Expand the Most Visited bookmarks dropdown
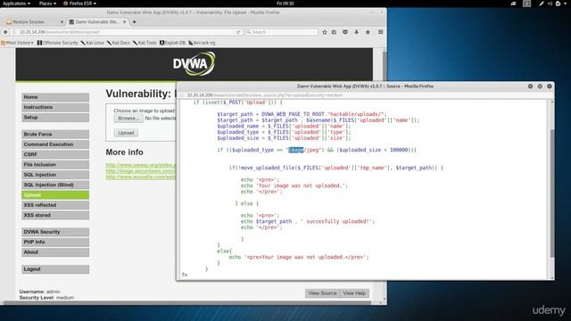Viewport: 571px width, 321px height. point(17,43)
